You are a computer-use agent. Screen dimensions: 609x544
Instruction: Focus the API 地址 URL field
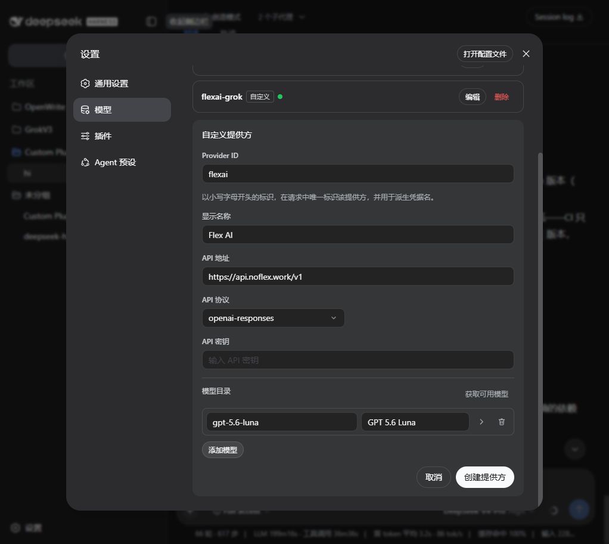[x=358, y=276]
